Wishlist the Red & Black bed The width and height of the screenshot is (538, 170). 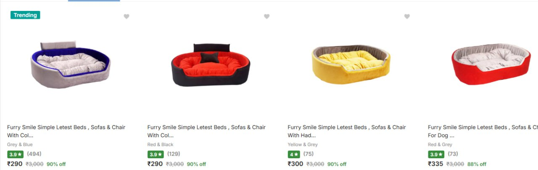point(266,16)
